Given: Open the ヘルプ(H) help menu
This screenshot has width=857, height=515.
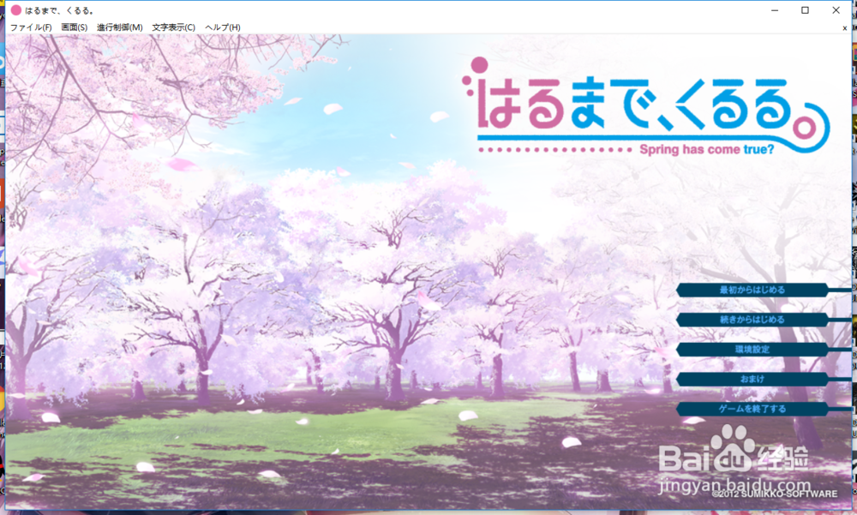Looking at the screenshot, I should click(x=221, y=27).
